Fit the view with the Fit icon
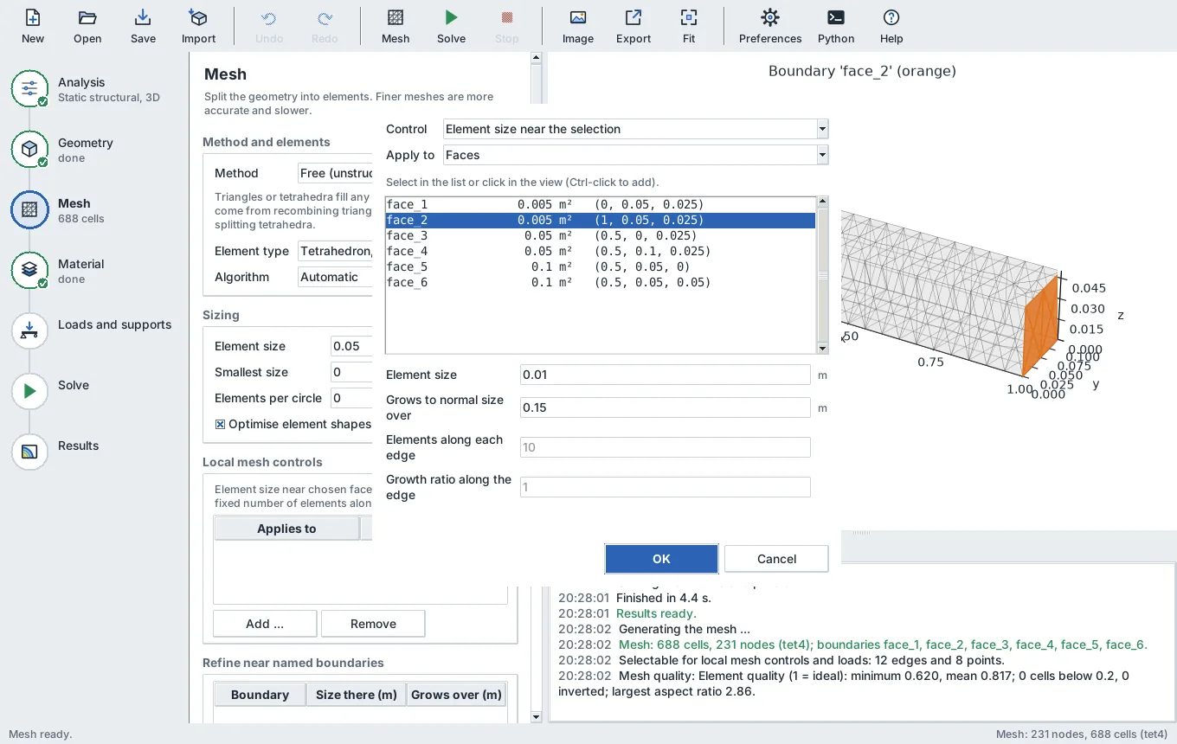 tap(689, 26)
